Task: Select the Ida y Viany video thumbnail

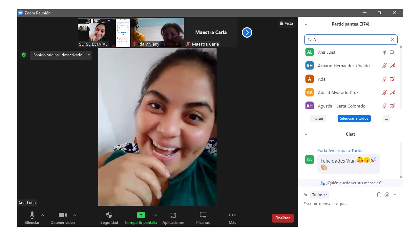Action: click(157, 32)
